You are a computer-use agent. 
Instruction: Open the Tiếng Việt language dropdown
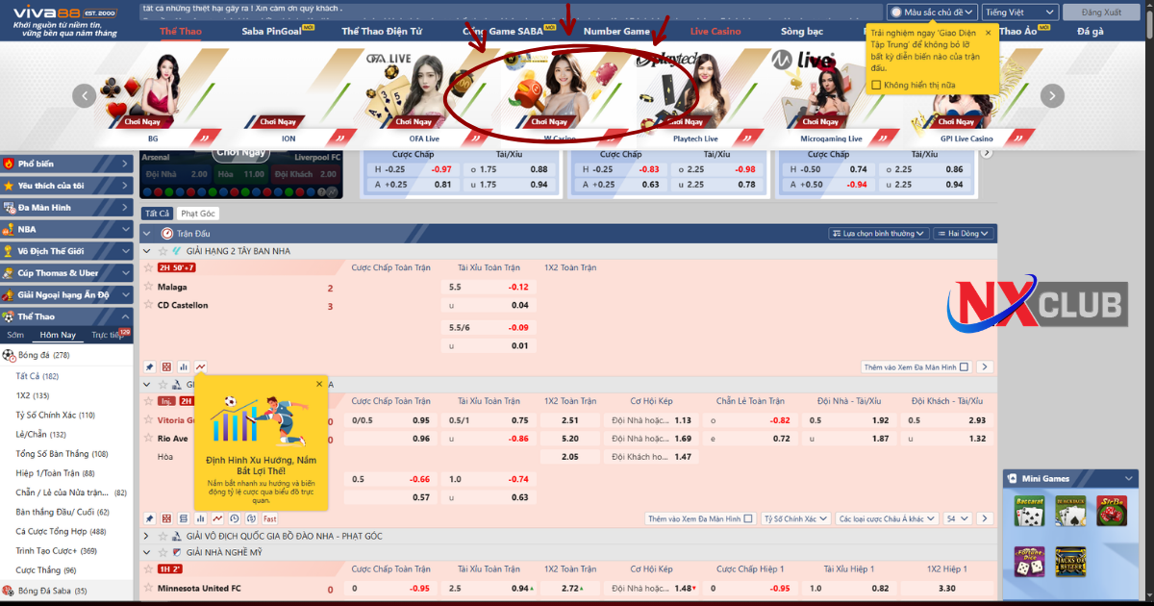(x=1020, y=12)
